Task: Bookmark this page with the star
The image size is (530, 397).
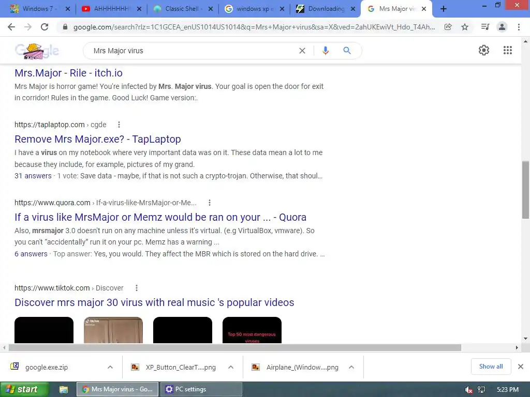Action: (x=465, y=27)
